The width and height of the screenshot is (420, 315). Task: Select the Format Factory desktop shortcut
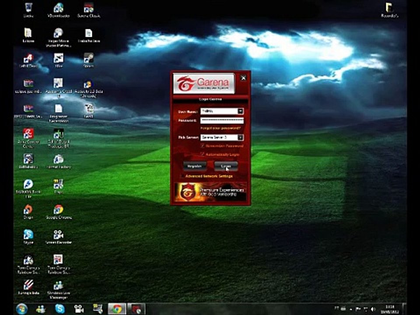[58, 162]
